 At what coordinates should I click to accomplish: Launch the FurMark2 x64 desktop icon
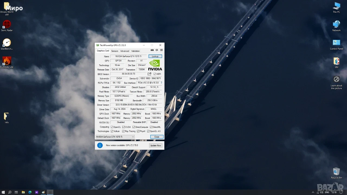(x=7, y=62)
